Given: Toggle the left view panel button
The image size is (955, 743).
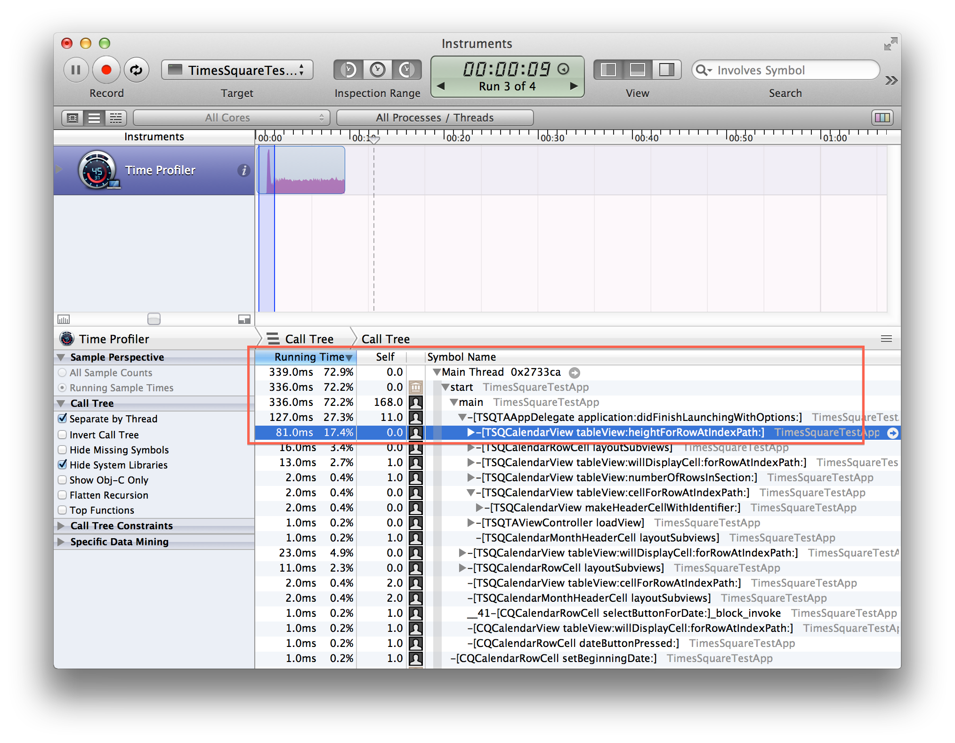Looking at the screenshot, I should 608,70.
